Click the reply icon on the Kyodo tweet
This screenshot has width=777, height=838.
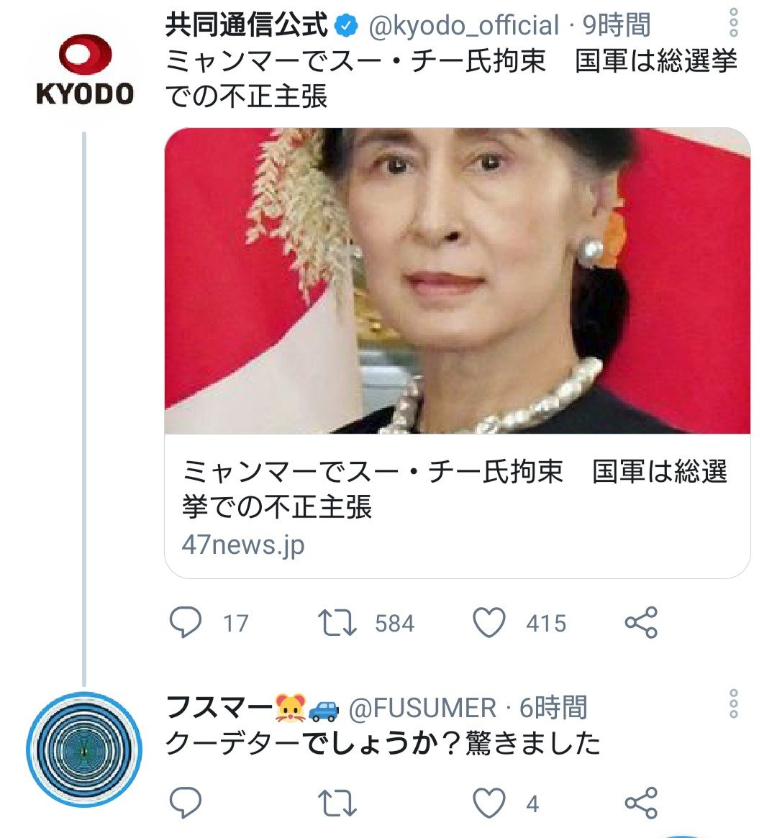coord(186,624)
